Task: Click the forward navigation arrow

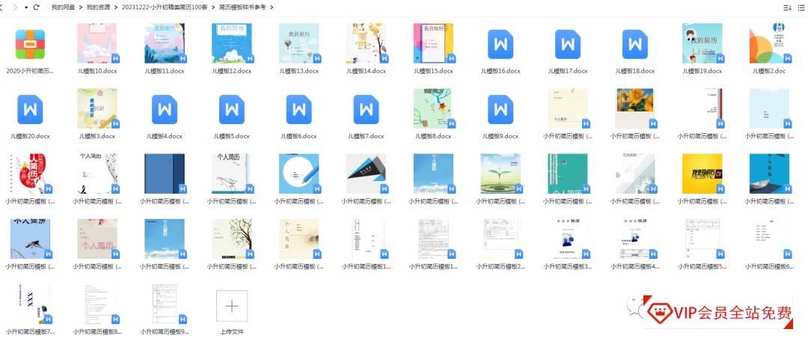Action: point(15,7)
